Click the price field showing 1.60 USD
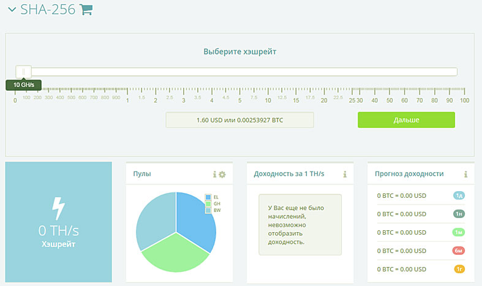 point(239,119)
